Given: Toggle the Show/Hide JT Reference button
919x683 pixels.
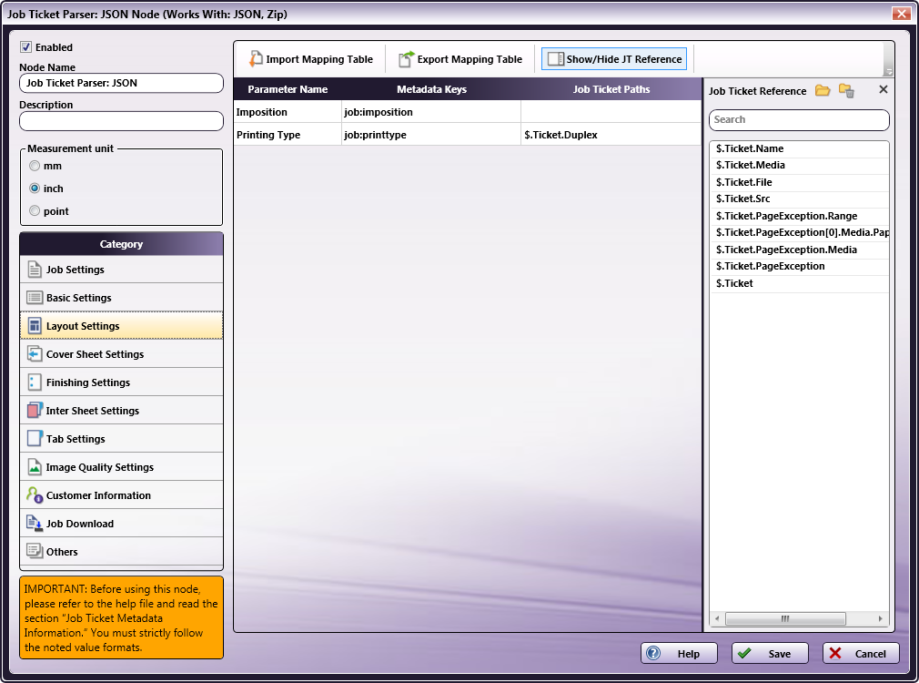Looking at the screenshot, I should (614, 59).
